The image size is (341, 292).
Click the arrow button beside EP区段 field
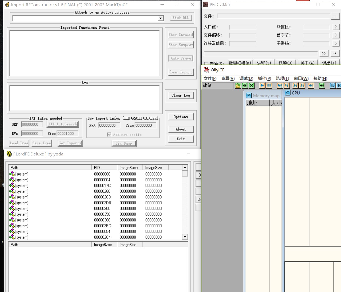tap(336, 27)
